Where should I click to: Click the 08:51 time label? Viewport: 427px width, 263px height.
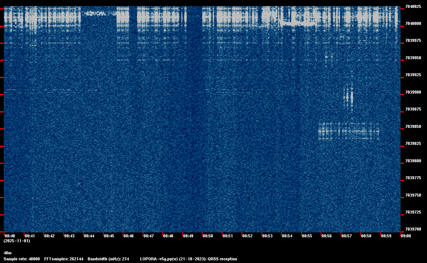pos(228,236)
